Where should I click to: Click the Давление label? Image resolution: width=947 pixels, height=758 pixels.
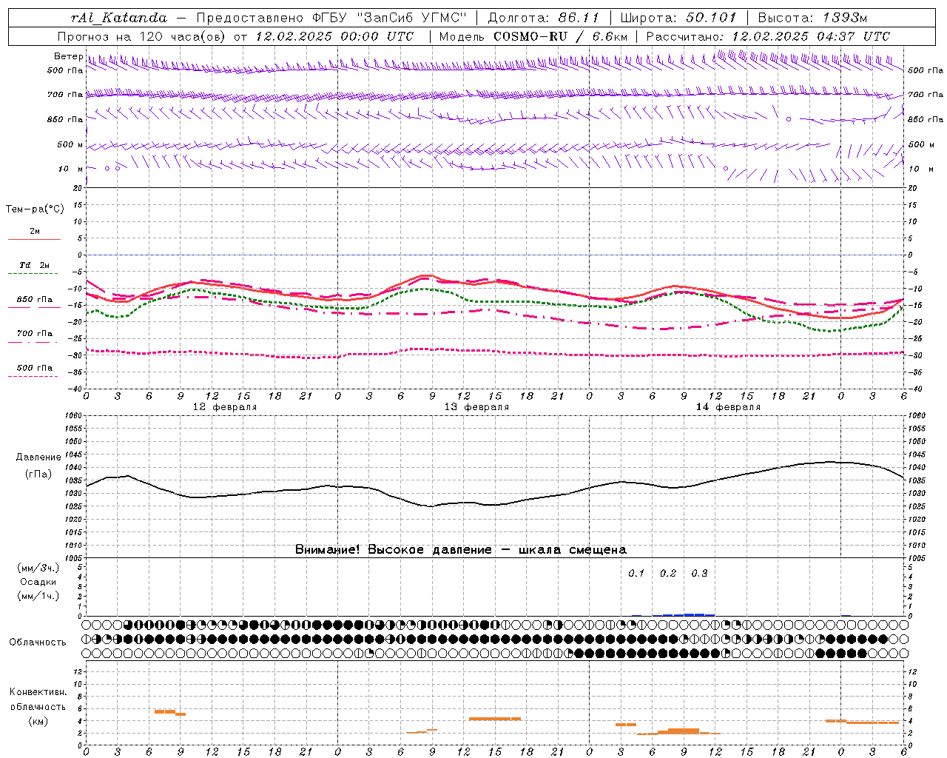38,457
